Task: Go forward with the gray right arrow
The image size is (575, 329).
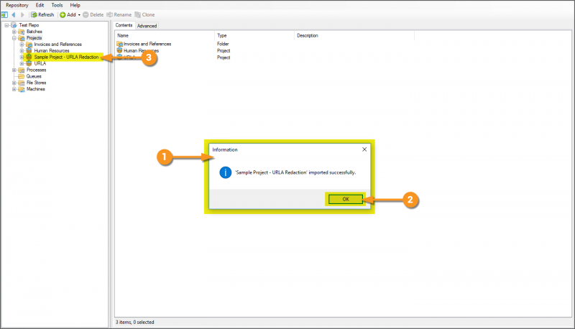Action: coord(22,14)
